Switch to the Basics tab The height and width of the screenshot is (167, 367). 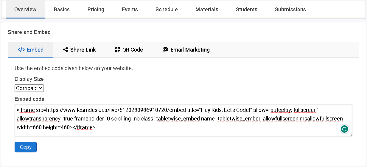pos(62,10)
